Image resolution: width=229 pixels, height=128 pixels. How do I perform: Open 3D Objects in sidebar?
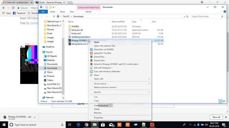pos(52,56)
